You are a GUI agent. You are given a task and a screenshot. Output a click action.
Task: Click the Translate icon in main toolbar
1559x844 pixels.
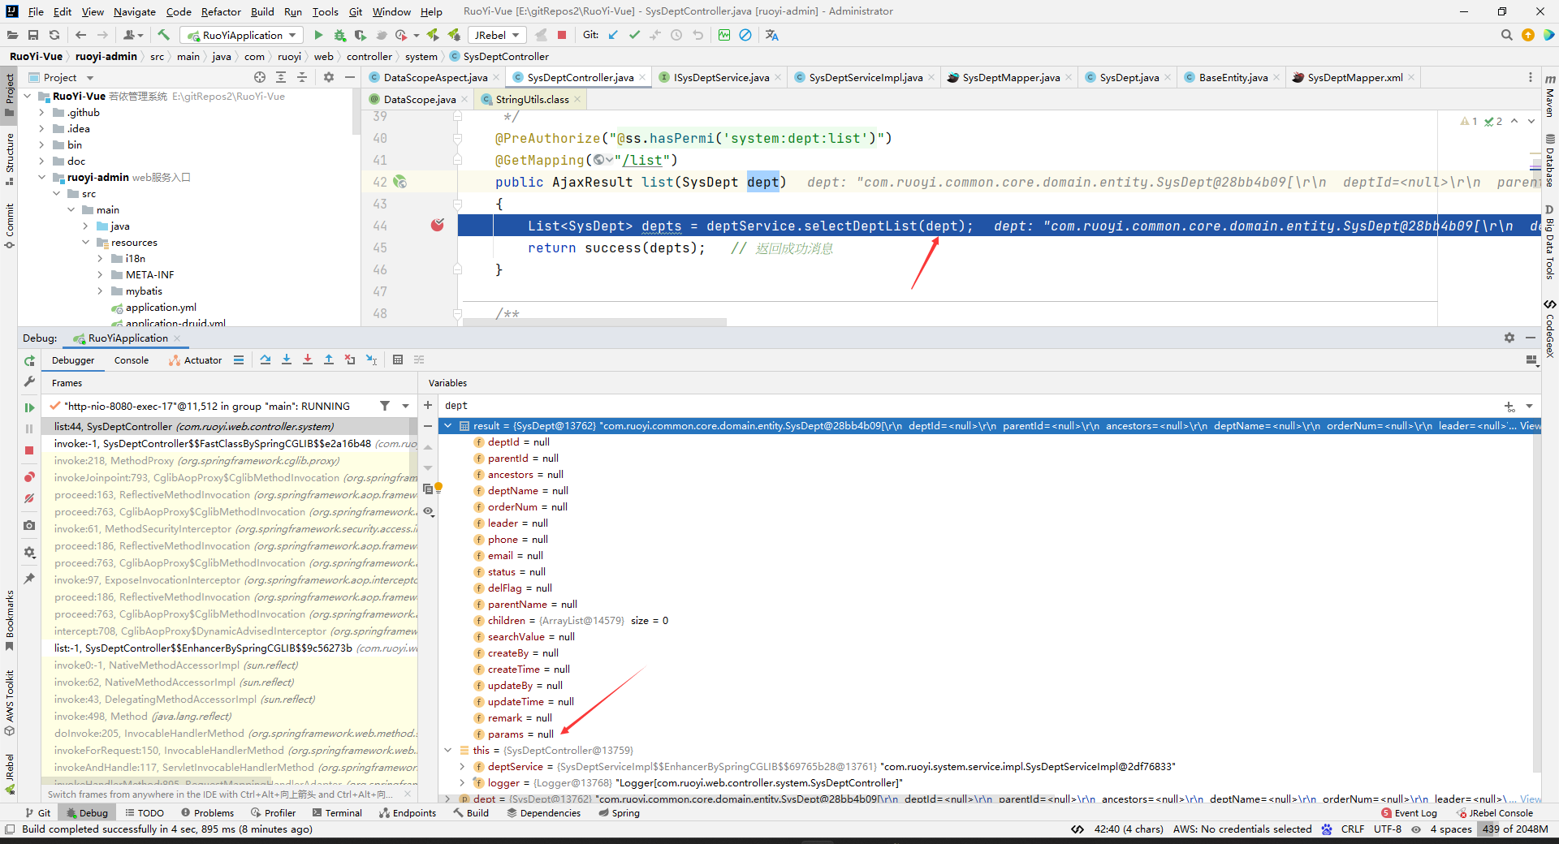(771, 35)
